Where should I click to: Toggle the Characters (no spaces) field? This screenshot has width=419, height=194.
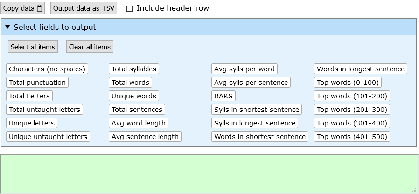click(47, 69)
